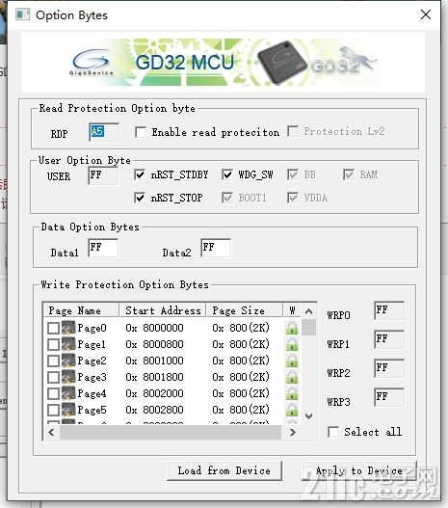Click the Option Bytes title bar icon
448x508 pixels.
[x=23, y=14]
